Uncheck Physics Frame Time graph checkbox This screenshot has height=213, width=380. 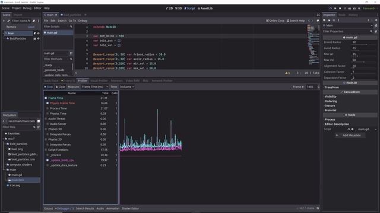(x=47, y=103)
